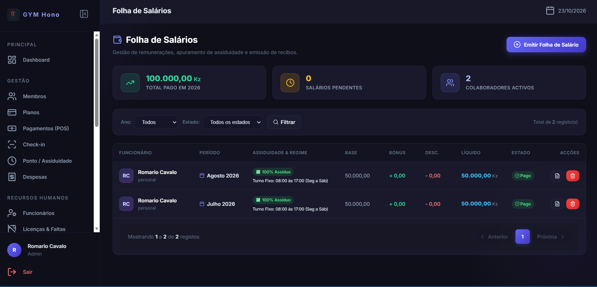
Task: Click the 100% Assíduo checkmark for Agosto 2026
Action: (x=258, y=172)
